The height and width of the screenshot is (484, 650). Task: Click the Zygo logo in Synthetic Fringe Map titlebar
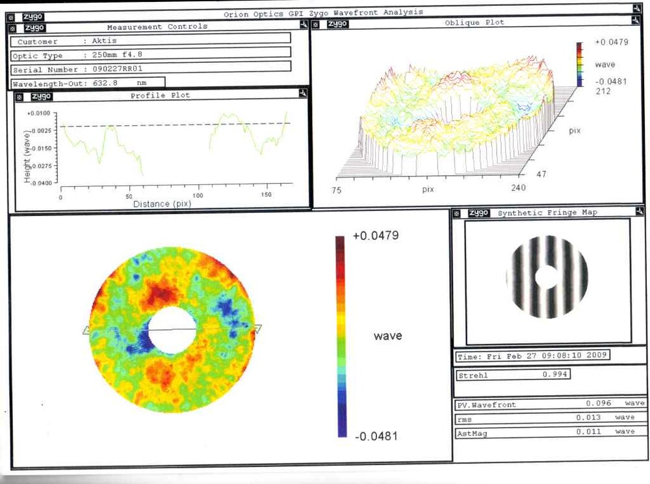point(478,213)
